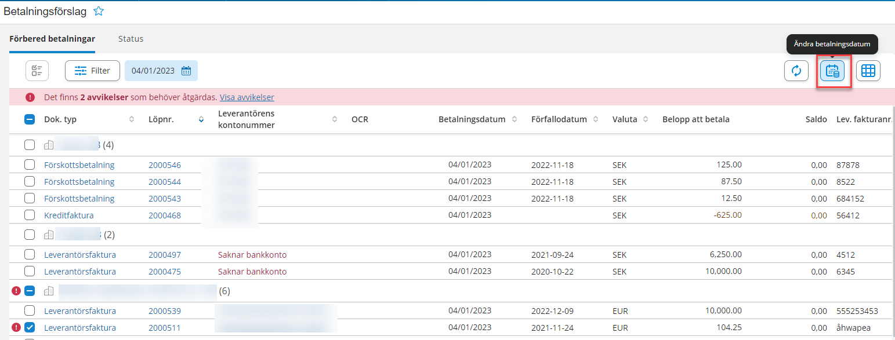
Task: Open the Filter button
Action: click(x=92, y=71)
